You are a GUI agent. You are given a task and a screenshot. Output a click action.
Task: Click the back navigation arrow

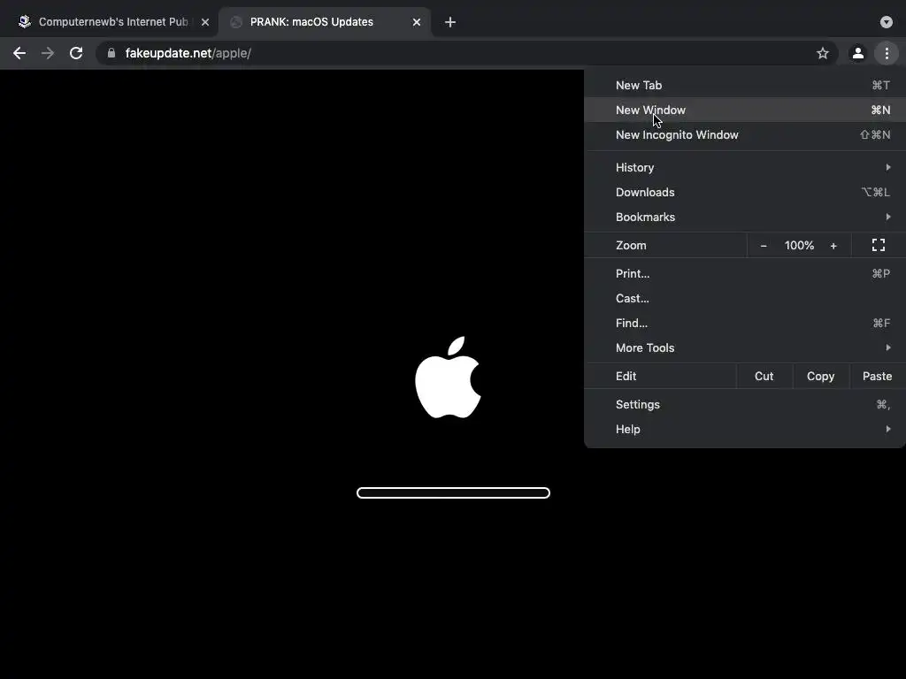click(19, 53)
